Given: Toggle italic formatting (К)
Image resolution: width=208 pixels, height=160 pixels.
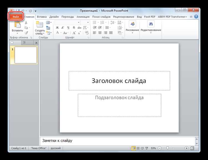Looking at the screenshot, I should (63, 27).
